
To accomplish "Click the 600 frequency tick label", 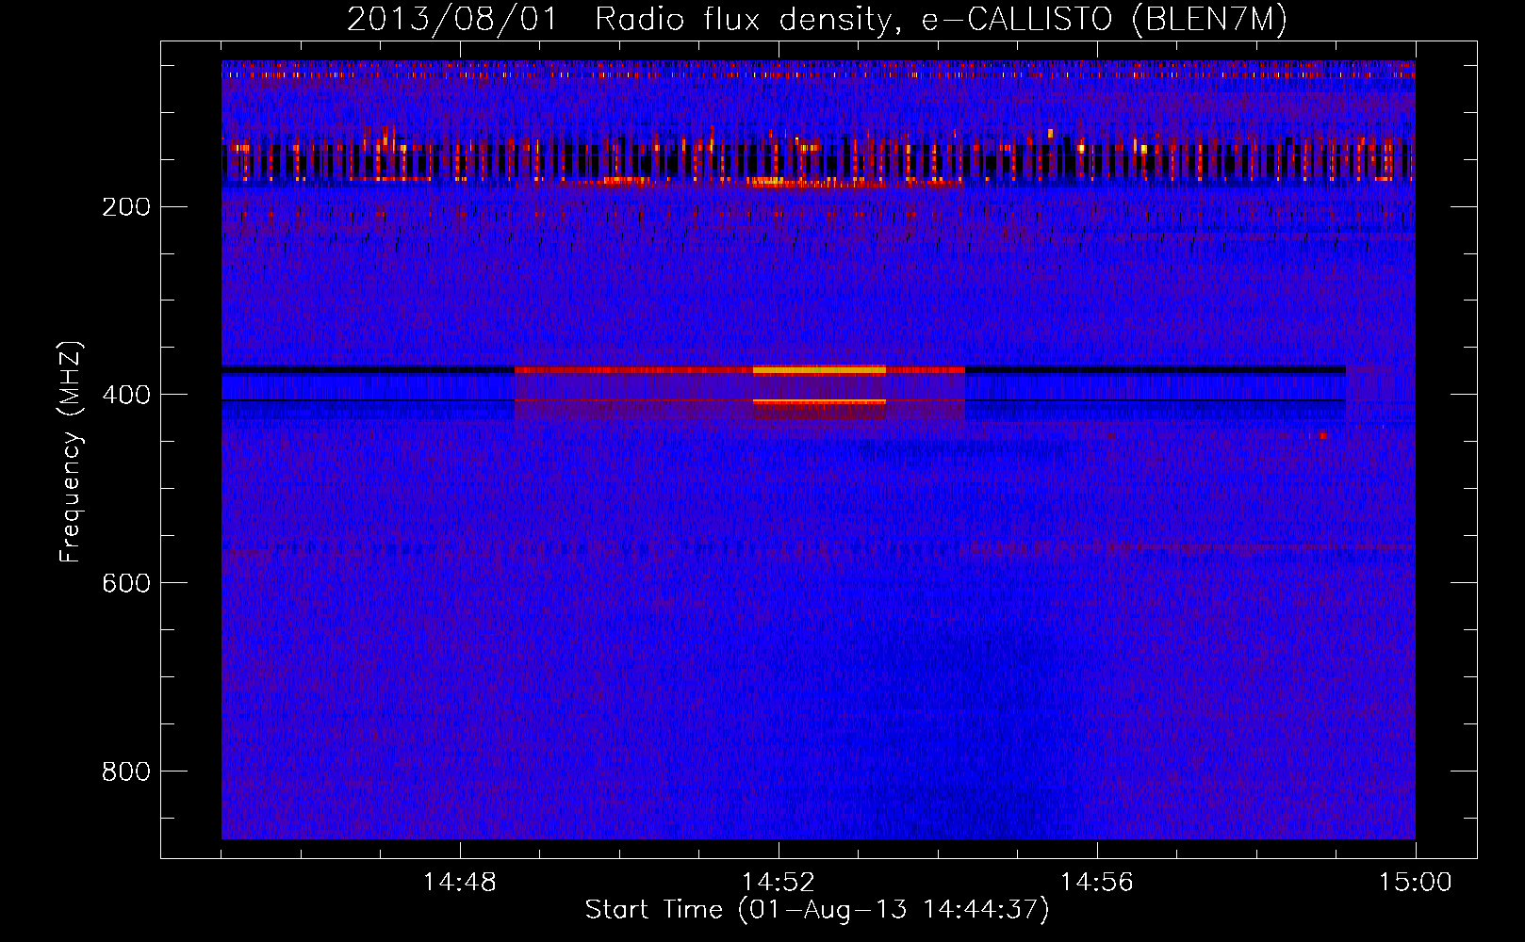I will pyautogui.click(x=126, y=583).
